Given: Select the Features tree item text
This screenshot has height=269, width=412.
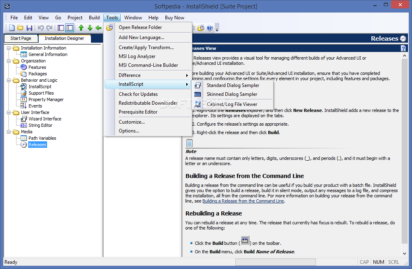Looking at the screenshot, I should point(37,67).
